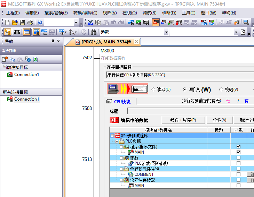This screenshot has width=254, height=197.
Task: Click the connection properties info icon
Action: [x=28, y=59]
